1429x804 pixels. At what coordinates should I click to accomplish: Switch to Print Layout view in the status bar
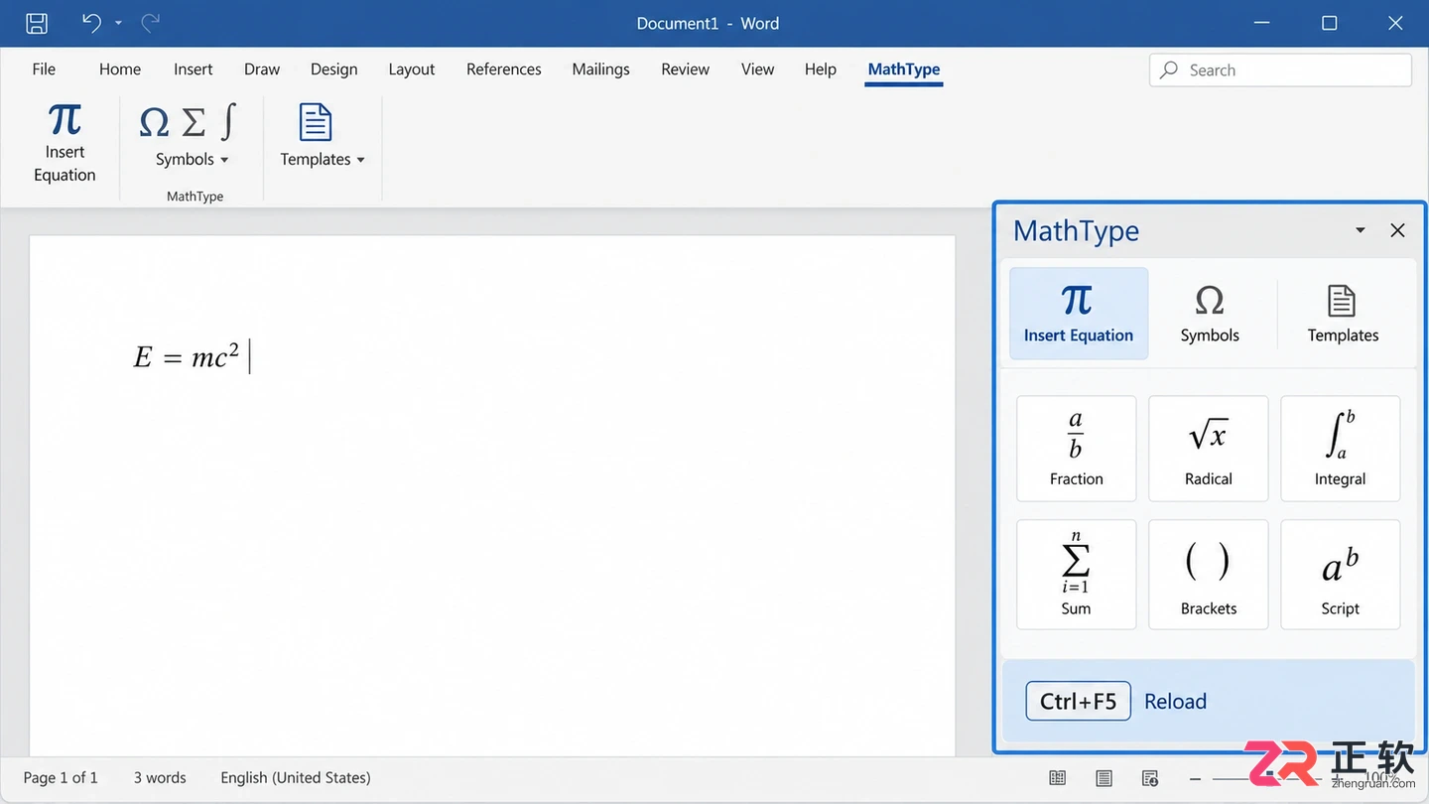click(x=1104, y=778)
